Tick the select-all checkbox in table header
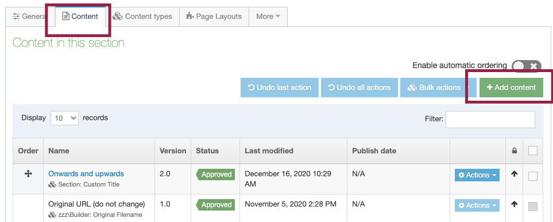Image resolution: width=553 pixels, height=222 pixels. (533, 150)
